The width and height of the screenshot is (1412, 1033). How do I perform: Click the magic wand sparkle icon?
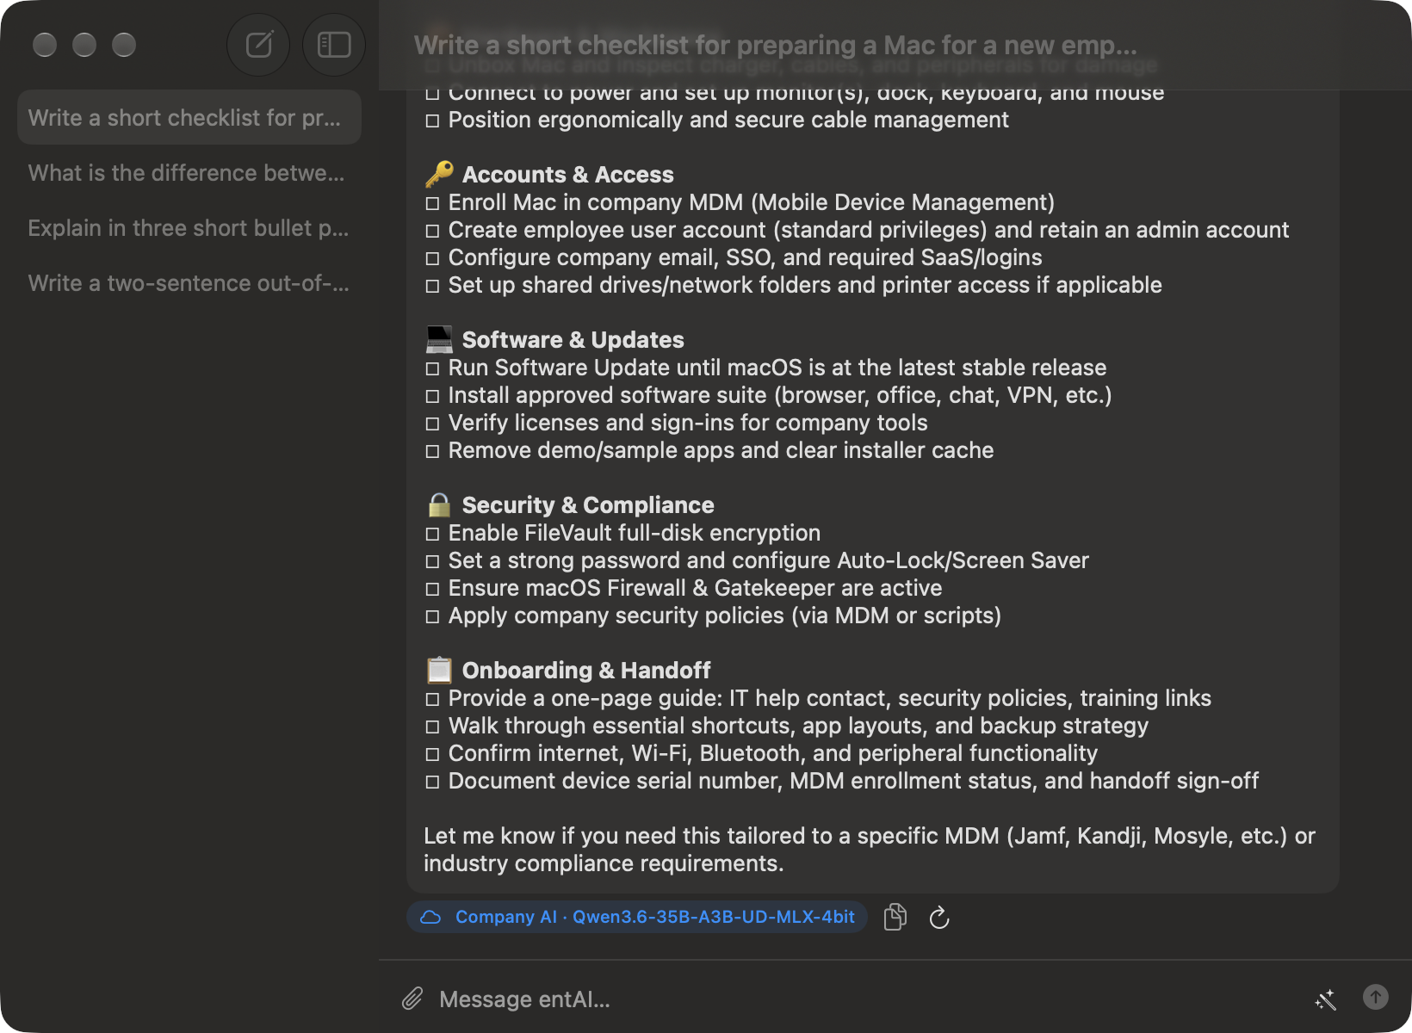point(1325,999)
